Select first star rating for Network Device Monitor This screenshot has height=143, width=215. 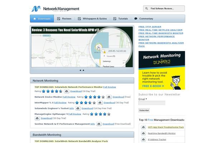coord(86,97)
